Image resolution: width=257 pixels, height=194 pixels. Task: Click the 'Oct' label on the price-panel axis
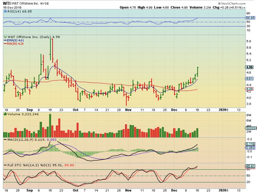click(76, 110)
